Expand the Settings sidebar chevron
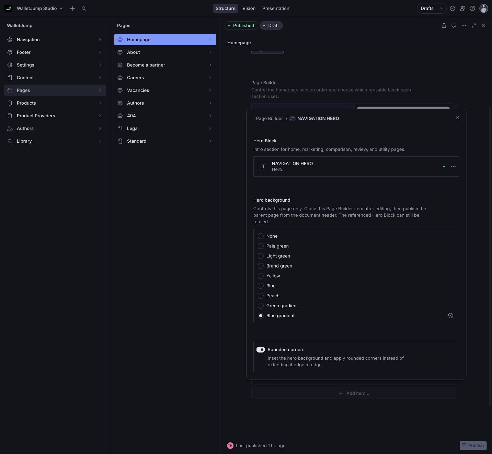Image resolution: width=492 pixels, height=454 pixels. (100, 65)
